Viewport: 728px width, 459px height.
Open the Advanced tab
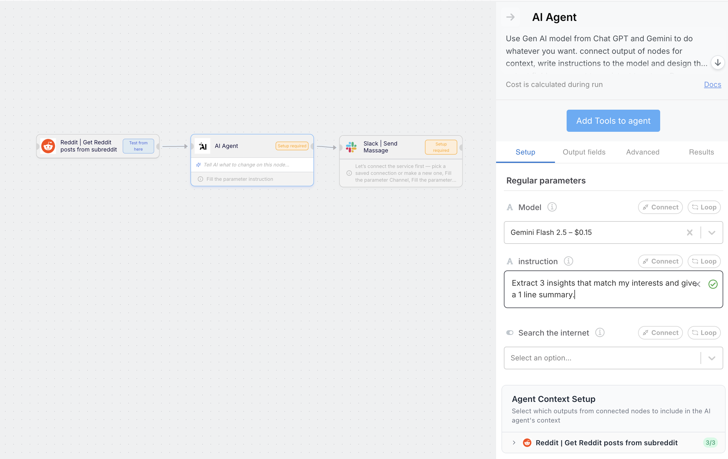click(x=643, y=152)
